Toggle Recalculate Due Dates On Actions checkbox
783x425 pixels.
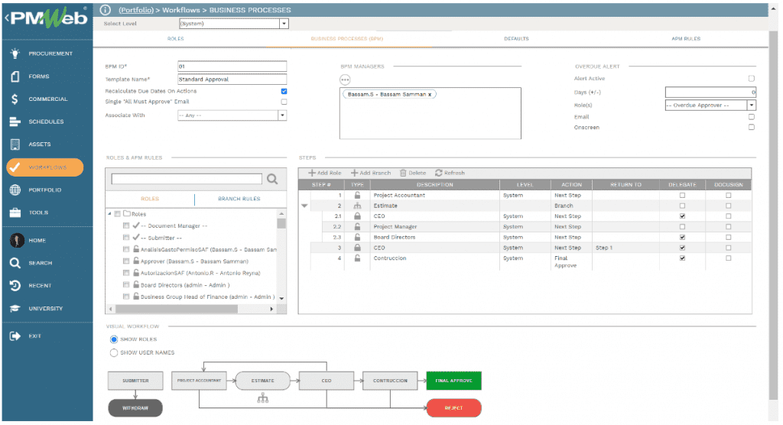pos(284,92)
